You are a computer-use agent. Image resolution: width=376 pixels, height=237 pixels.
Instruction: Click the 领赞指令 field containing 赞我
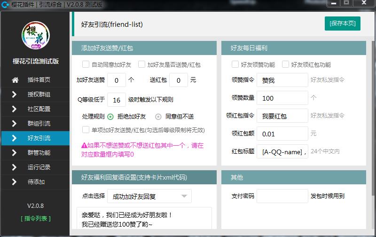(x=282, y=80)
